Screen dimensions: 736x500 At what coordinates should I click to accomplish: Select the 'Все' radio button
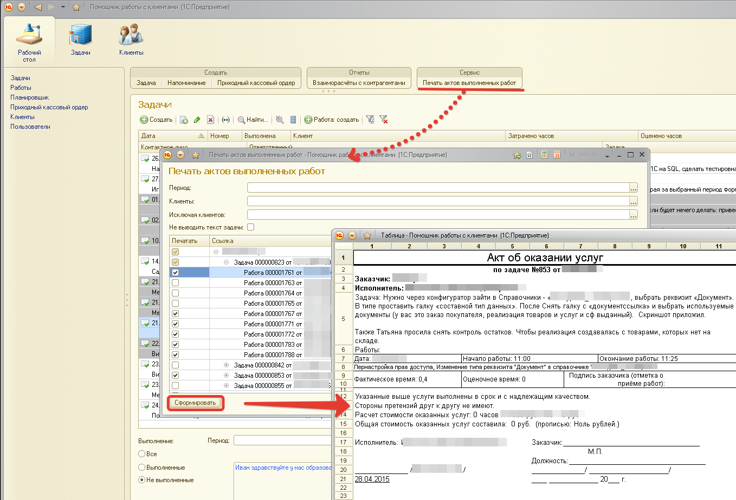pos(142,454)
